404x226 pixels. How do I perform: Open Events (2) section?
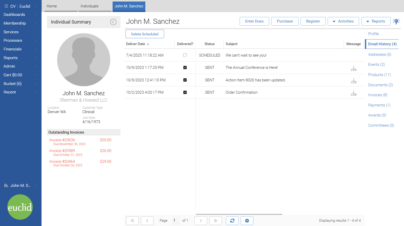(x=376, y=64)
